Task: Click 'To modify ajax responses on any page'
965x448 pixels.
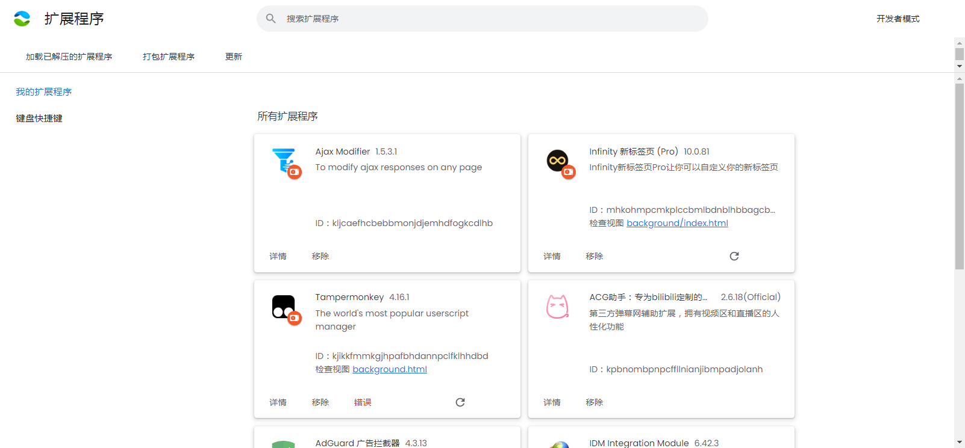Action: tap(399, 167)
